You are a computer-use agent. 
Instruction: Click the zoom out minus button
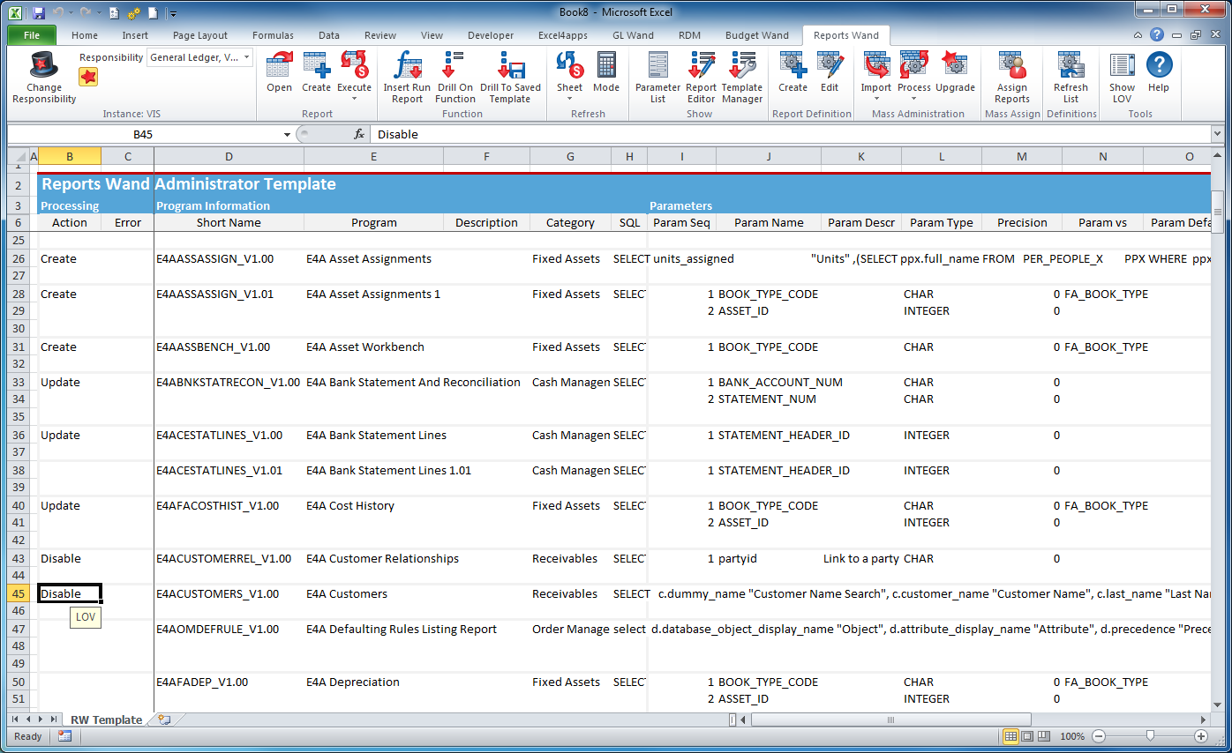pos(1099,736)
